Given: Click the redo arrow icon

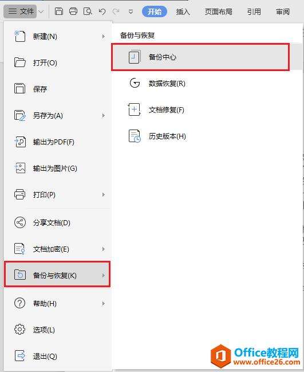Looking at the screenshot, I should point(116,11).
